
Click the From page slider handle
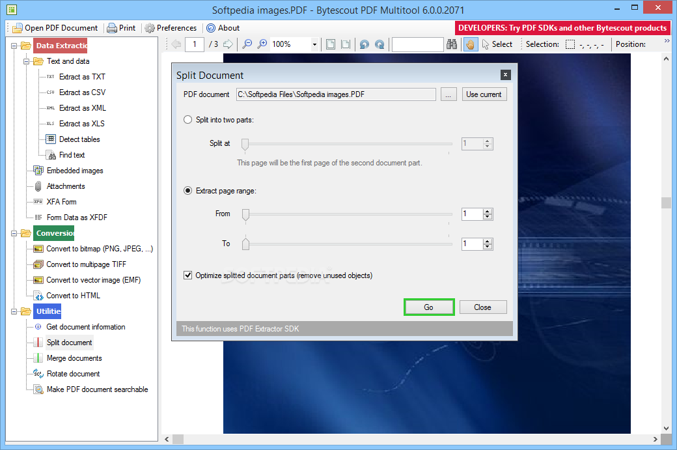pyautogui.click(x=245, y=215)
